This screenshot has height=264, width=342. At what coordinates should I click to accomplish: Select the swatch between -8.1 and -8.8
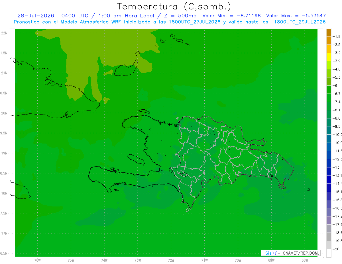[x=329, y=114]
